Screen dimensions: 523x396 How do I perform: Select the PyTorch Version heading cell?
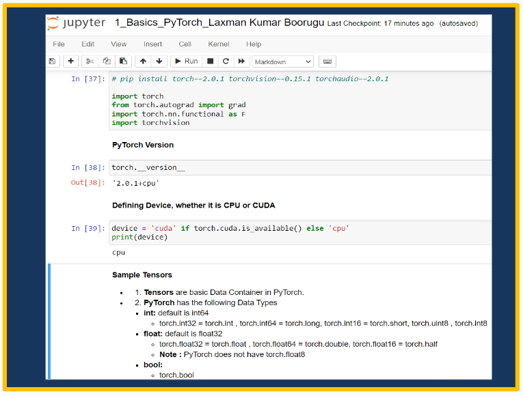pyautogui.click(x=143, y=145)
